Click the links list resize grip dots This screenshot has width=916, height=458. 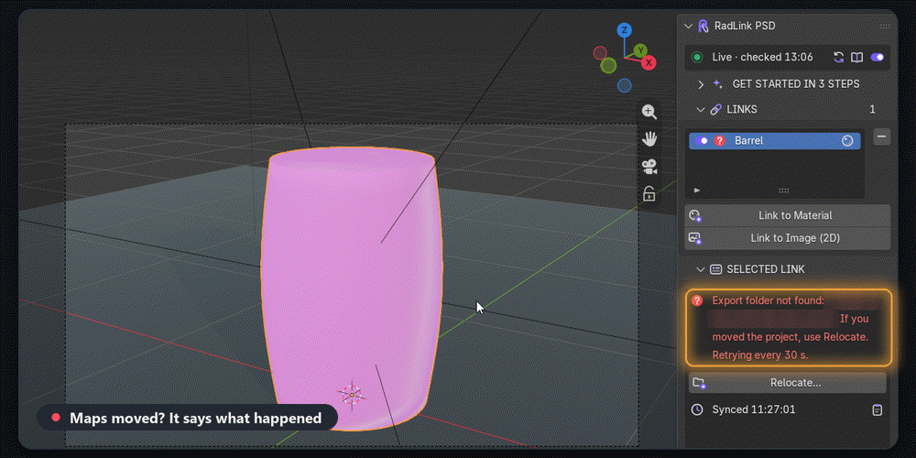point(783,191)
